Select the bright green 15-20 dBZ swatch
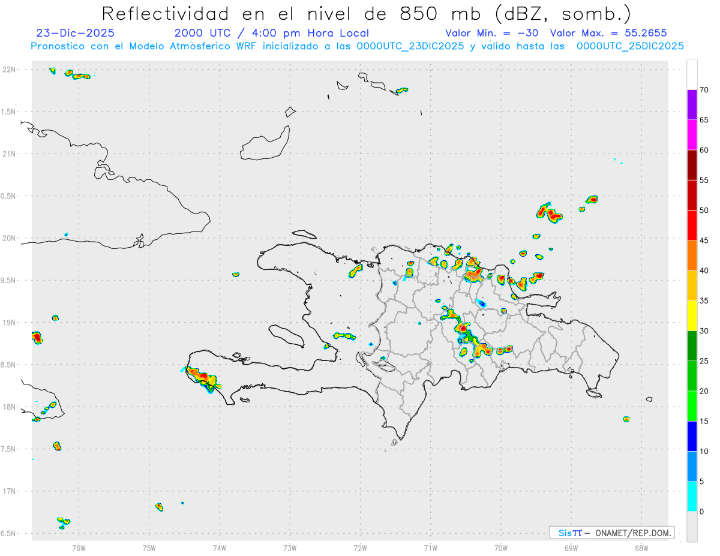This screenshot has width=720, height=556. pyautogui.click(x=692, y=406)
